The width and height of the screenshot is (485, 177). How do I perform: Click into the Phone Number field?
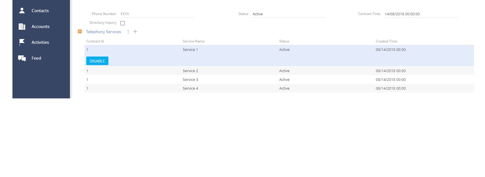tap(156, 14)
